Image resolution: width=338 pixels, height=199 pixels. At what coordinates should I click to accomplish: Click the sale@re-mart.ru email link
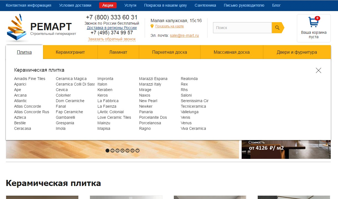coord(184,35)
